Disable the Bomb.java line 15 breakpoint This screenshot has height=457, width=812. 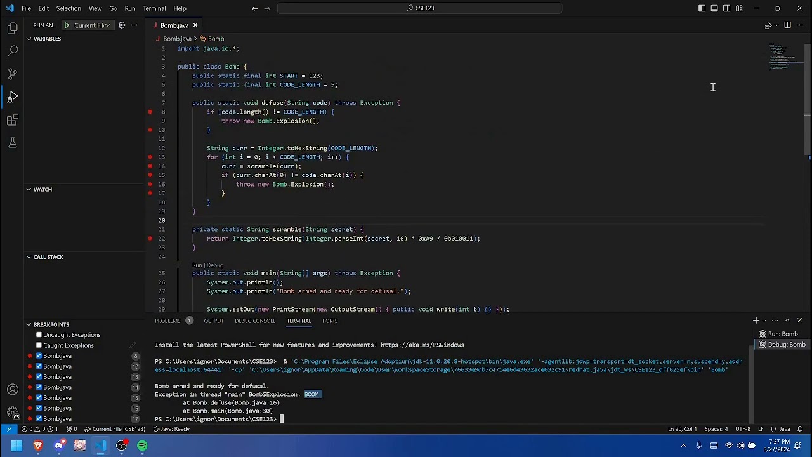point(39,398)
